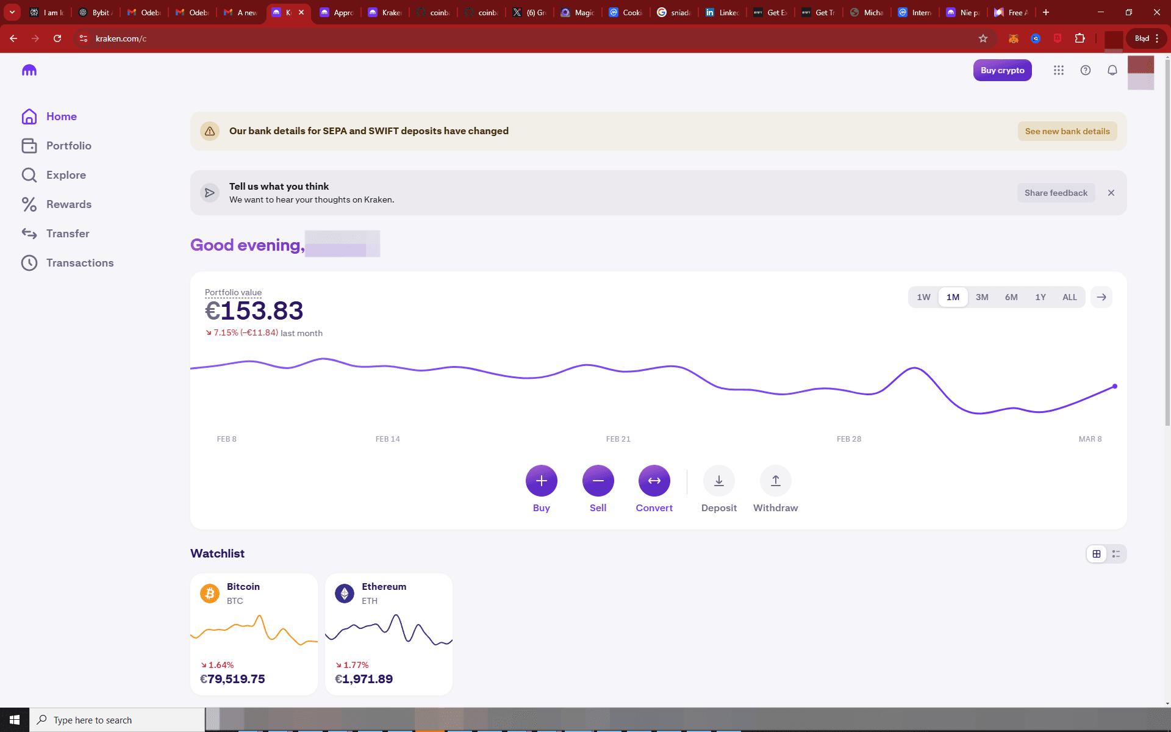This screenshot has width=1171, height=732.
Task: Click the Withdraw upload icon
Action: pyautogui.click(x=776, y=481)
